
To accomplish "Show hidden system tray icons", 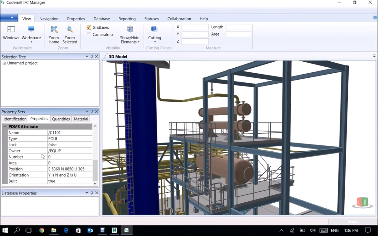I will point(282,230).
